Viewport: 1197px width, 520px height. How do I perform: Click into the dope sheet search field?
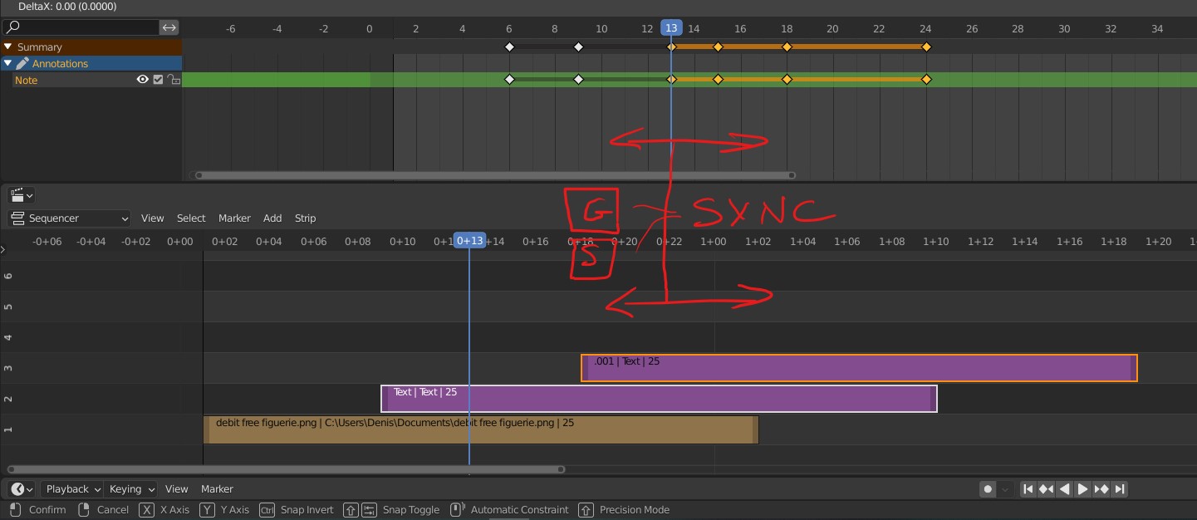(80, 27)
